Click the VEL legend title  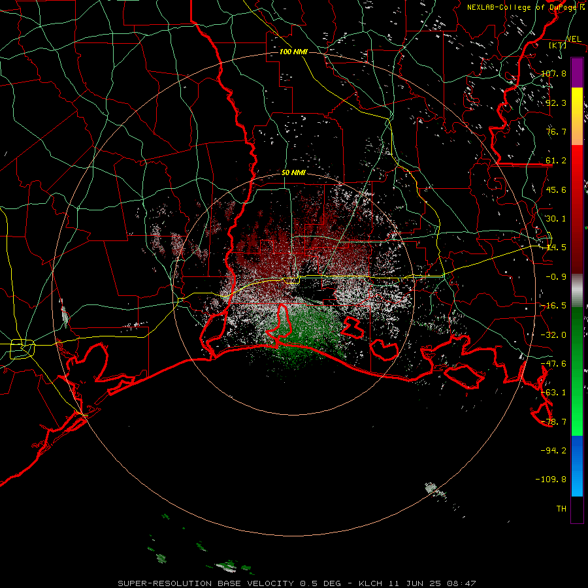point(574,39)
